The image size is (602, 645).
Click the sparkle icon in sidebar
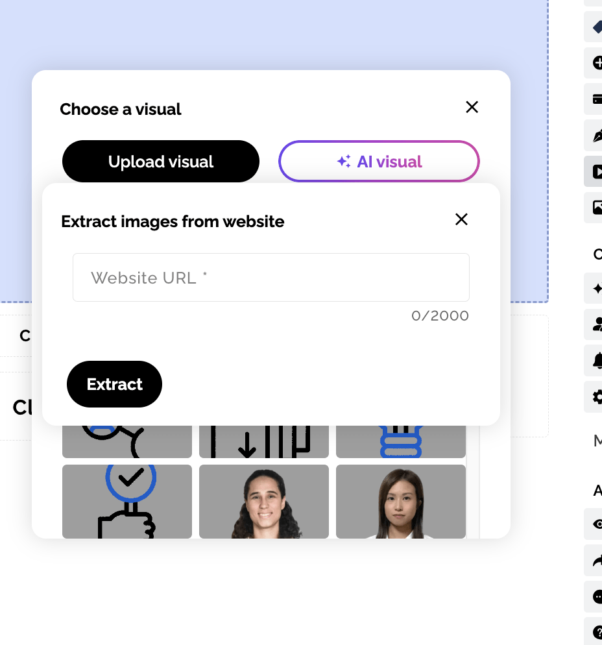click(596, 289)
